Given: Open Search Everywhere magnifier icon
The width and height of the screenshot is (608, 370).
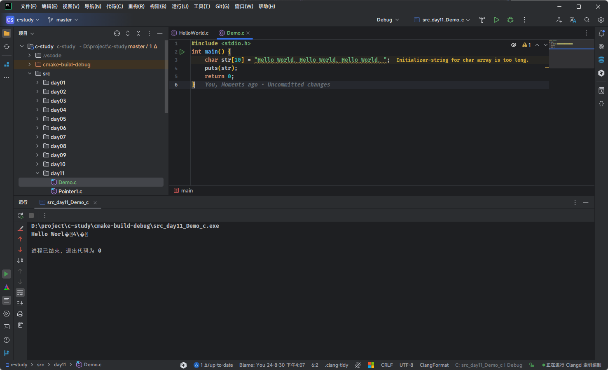Looking at the screenshot, I should click(x=587, y=20).
